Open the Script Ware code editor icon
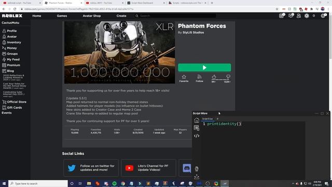The height and width of the screenshot is (187, 332). point(197,136)
